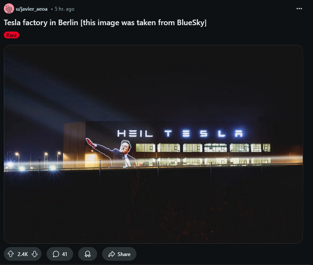Screen dimensions: 313x265
Task: Click the comment bubble icon
Action: pos(56,254)
